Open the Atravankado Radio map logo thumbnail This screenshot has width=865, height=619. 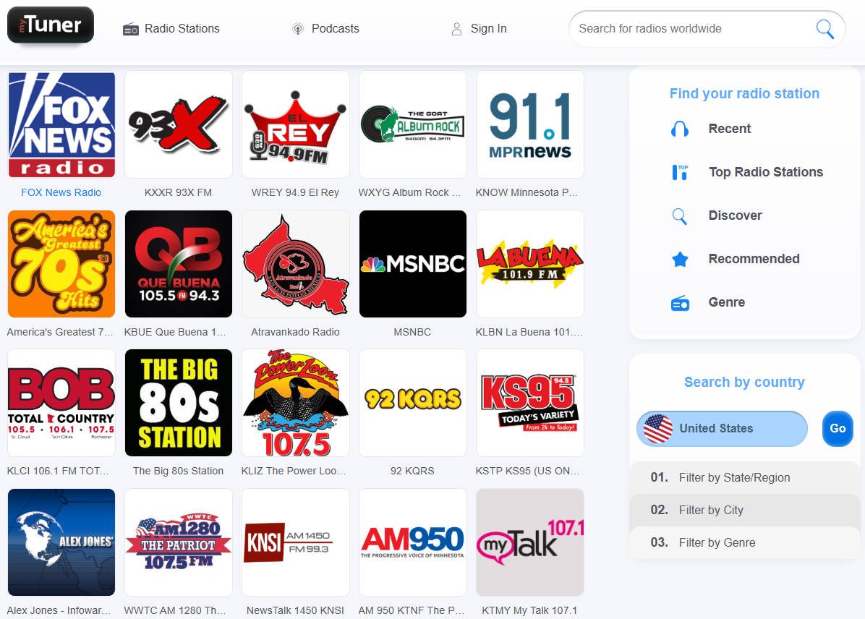pyautogui.click(x=296, y=264)
